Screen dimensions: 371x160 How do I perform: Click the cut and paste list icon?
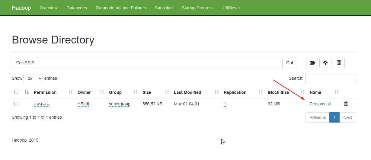[x=339, y=63]
